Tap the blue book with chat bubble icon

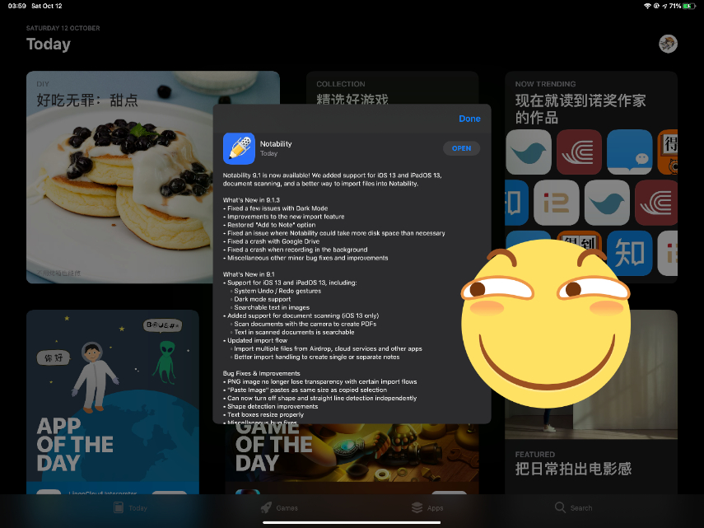tap(629, 152)
